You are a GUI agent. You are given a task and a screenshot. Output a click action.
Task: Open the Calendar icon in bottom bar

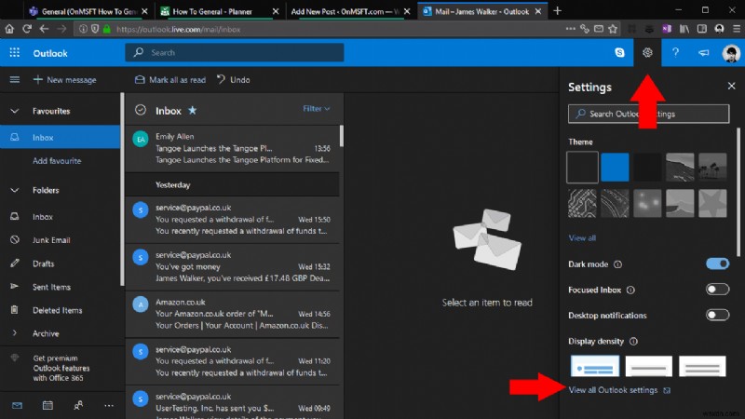click(47, 405)
